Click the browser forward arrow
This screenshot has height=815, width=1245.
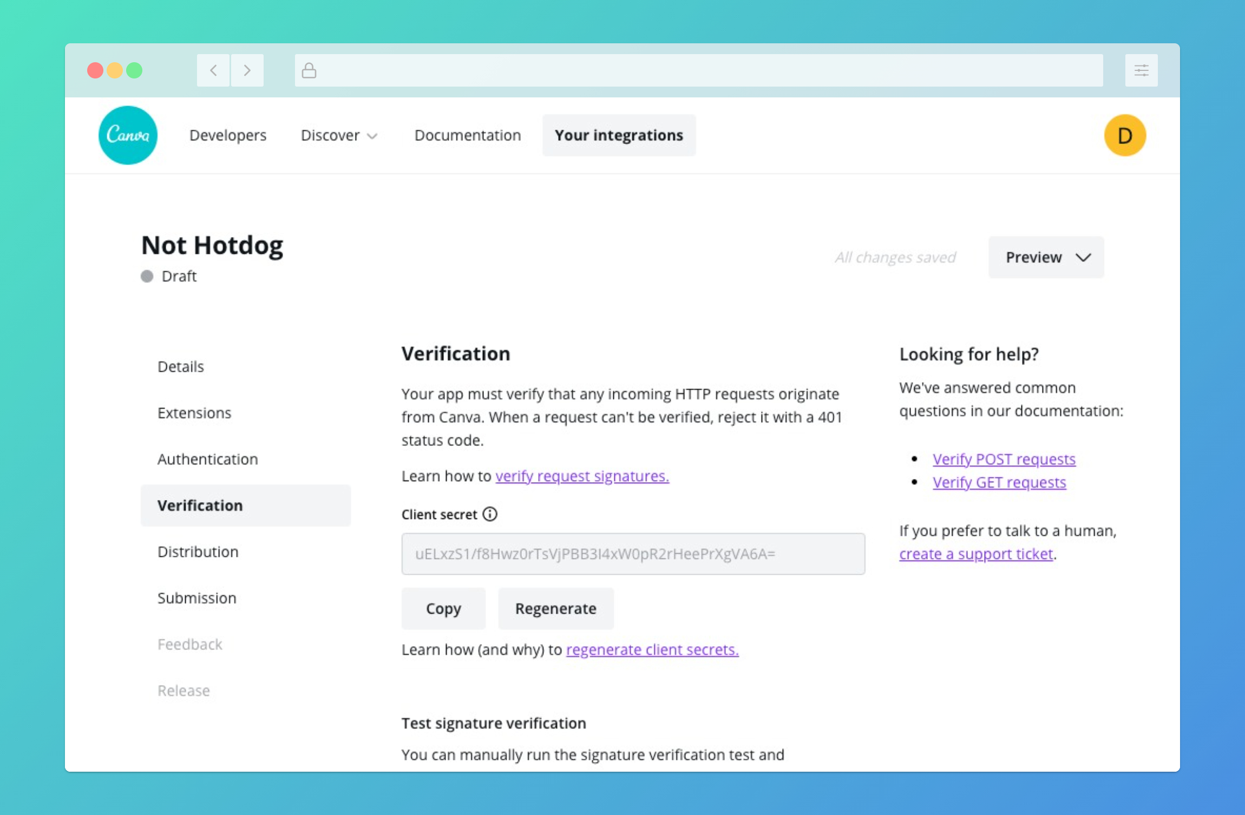pyautogui.click(x=247, y=70)
